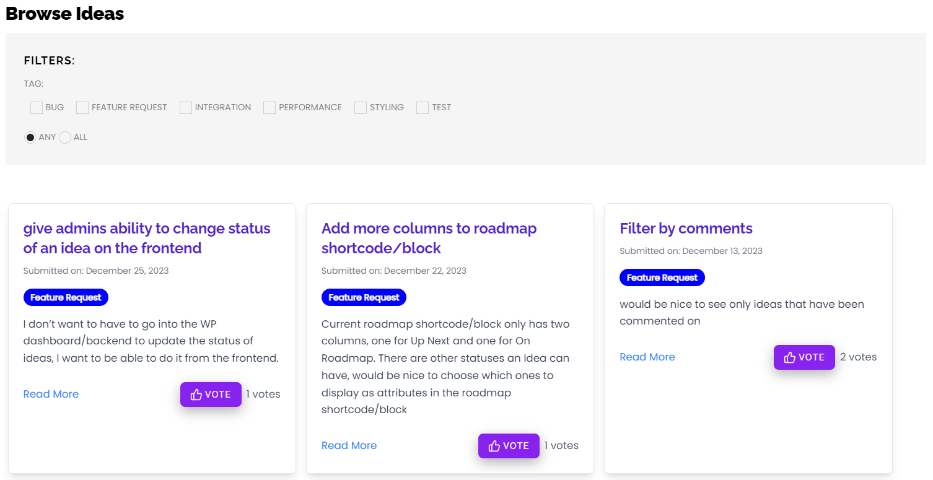Viewport: 933px width, 480px height.
Task: Click thumbs-up Vote on frontend status idea
Action: coord(211,395)
